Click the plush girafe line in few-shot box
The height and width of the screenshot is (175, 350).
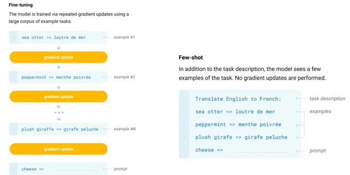[x=241, y=137]
